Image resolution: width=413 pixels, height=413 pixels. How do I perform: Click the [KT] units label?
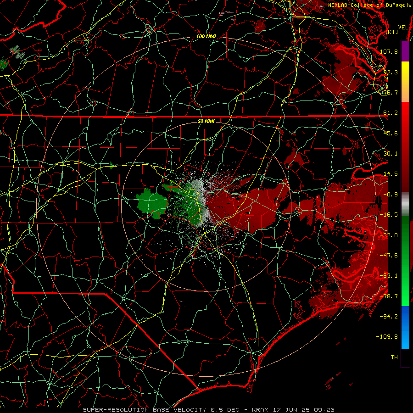392,32
